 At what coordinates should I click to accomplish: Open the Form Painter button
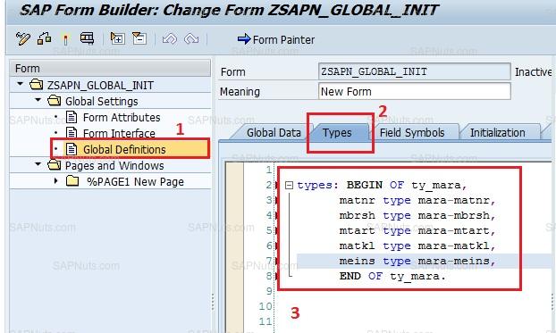point(276,39)
